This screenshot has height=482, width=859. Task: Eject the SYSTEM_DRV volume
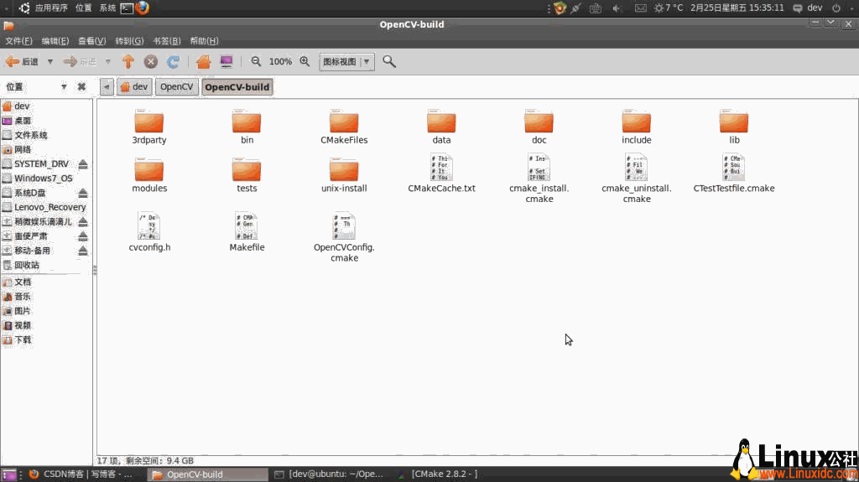click(83, 163)
